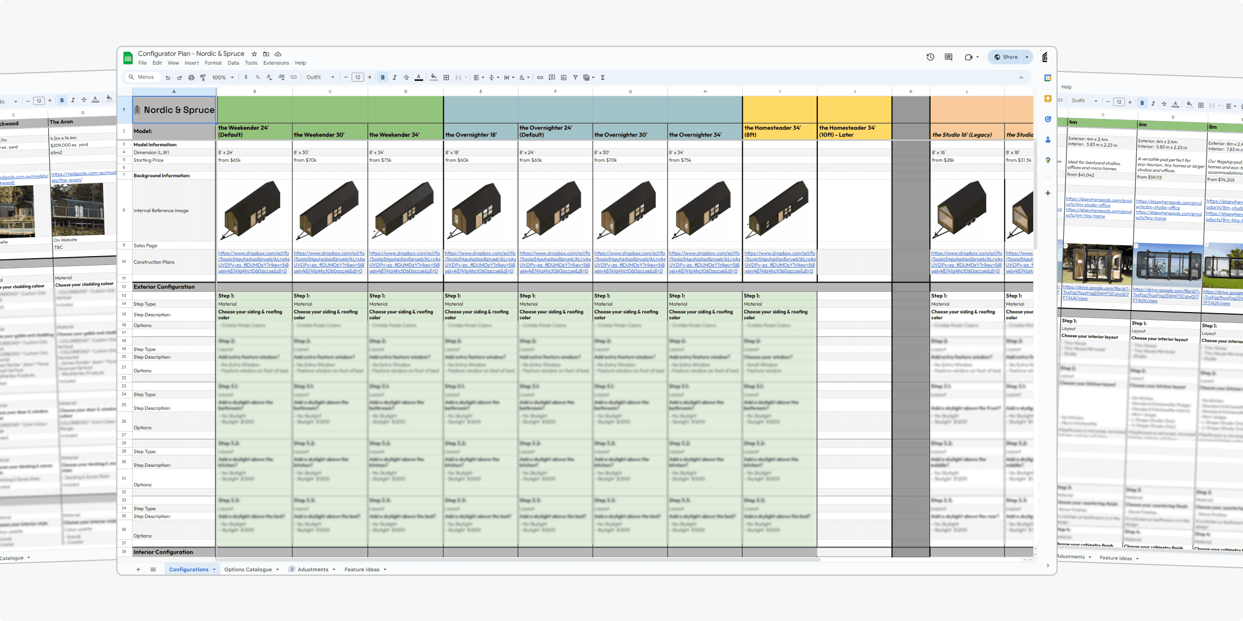This screenshot has height=621, width=1243.
Task: Expand the Share button dropdown arrow
Action: click(x=1027, y=57)
